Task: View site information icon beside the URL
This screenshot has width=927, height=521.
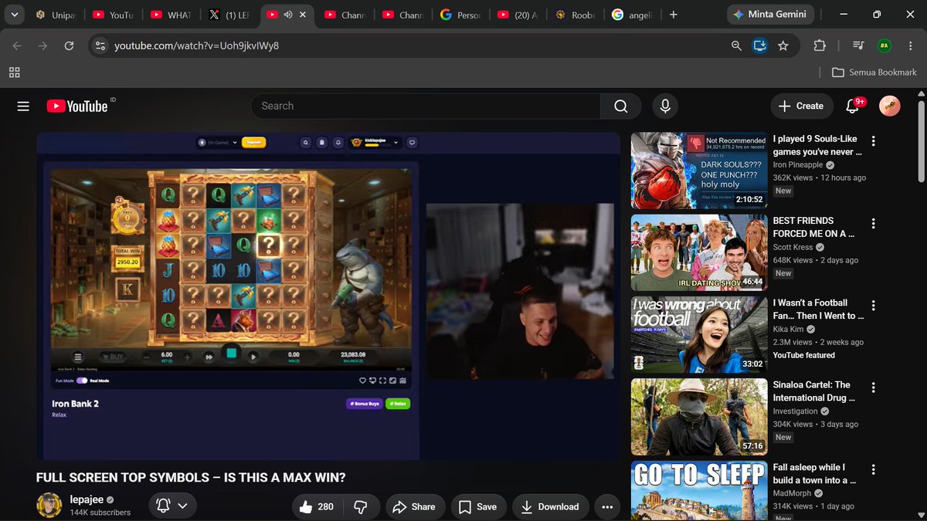Action: 99,46
